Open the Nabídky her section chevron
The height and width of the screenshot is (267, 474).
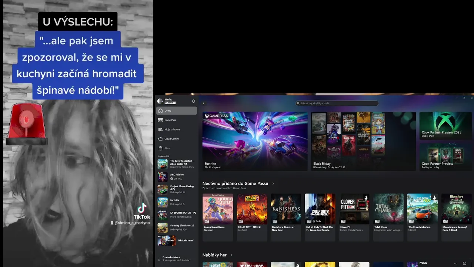pyautogui.click(x=231, y=255)
